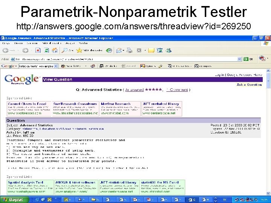The width and height of the screenshot is (271, 203).
Task: Click the www.analyse-it.com ad URL
Action: click(x=72, y=192)
